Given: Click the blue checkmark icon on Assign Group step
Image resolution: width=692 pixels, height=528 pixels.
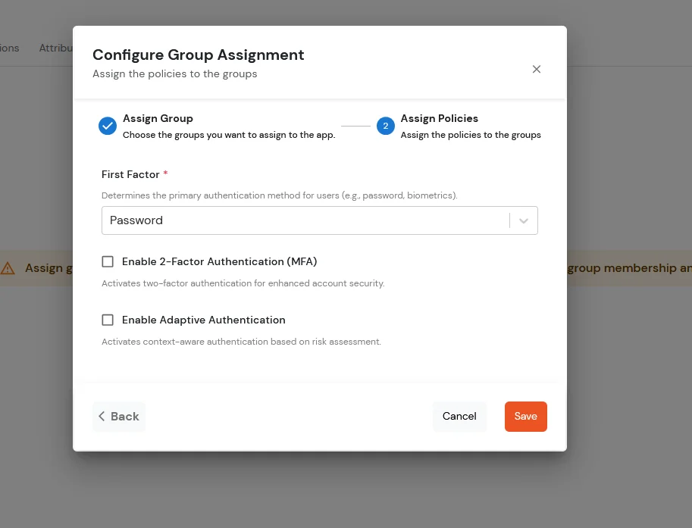Looking at the screenshot, I should point(108,126).
